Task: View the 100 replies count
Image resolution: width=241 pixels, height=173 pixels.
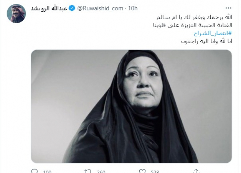Action: pos(47,172)
